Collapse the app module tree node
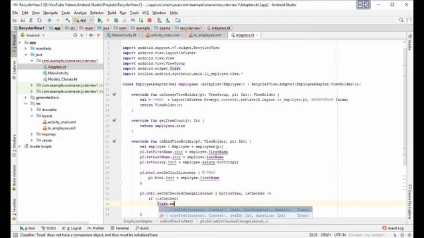 [20, 42]
